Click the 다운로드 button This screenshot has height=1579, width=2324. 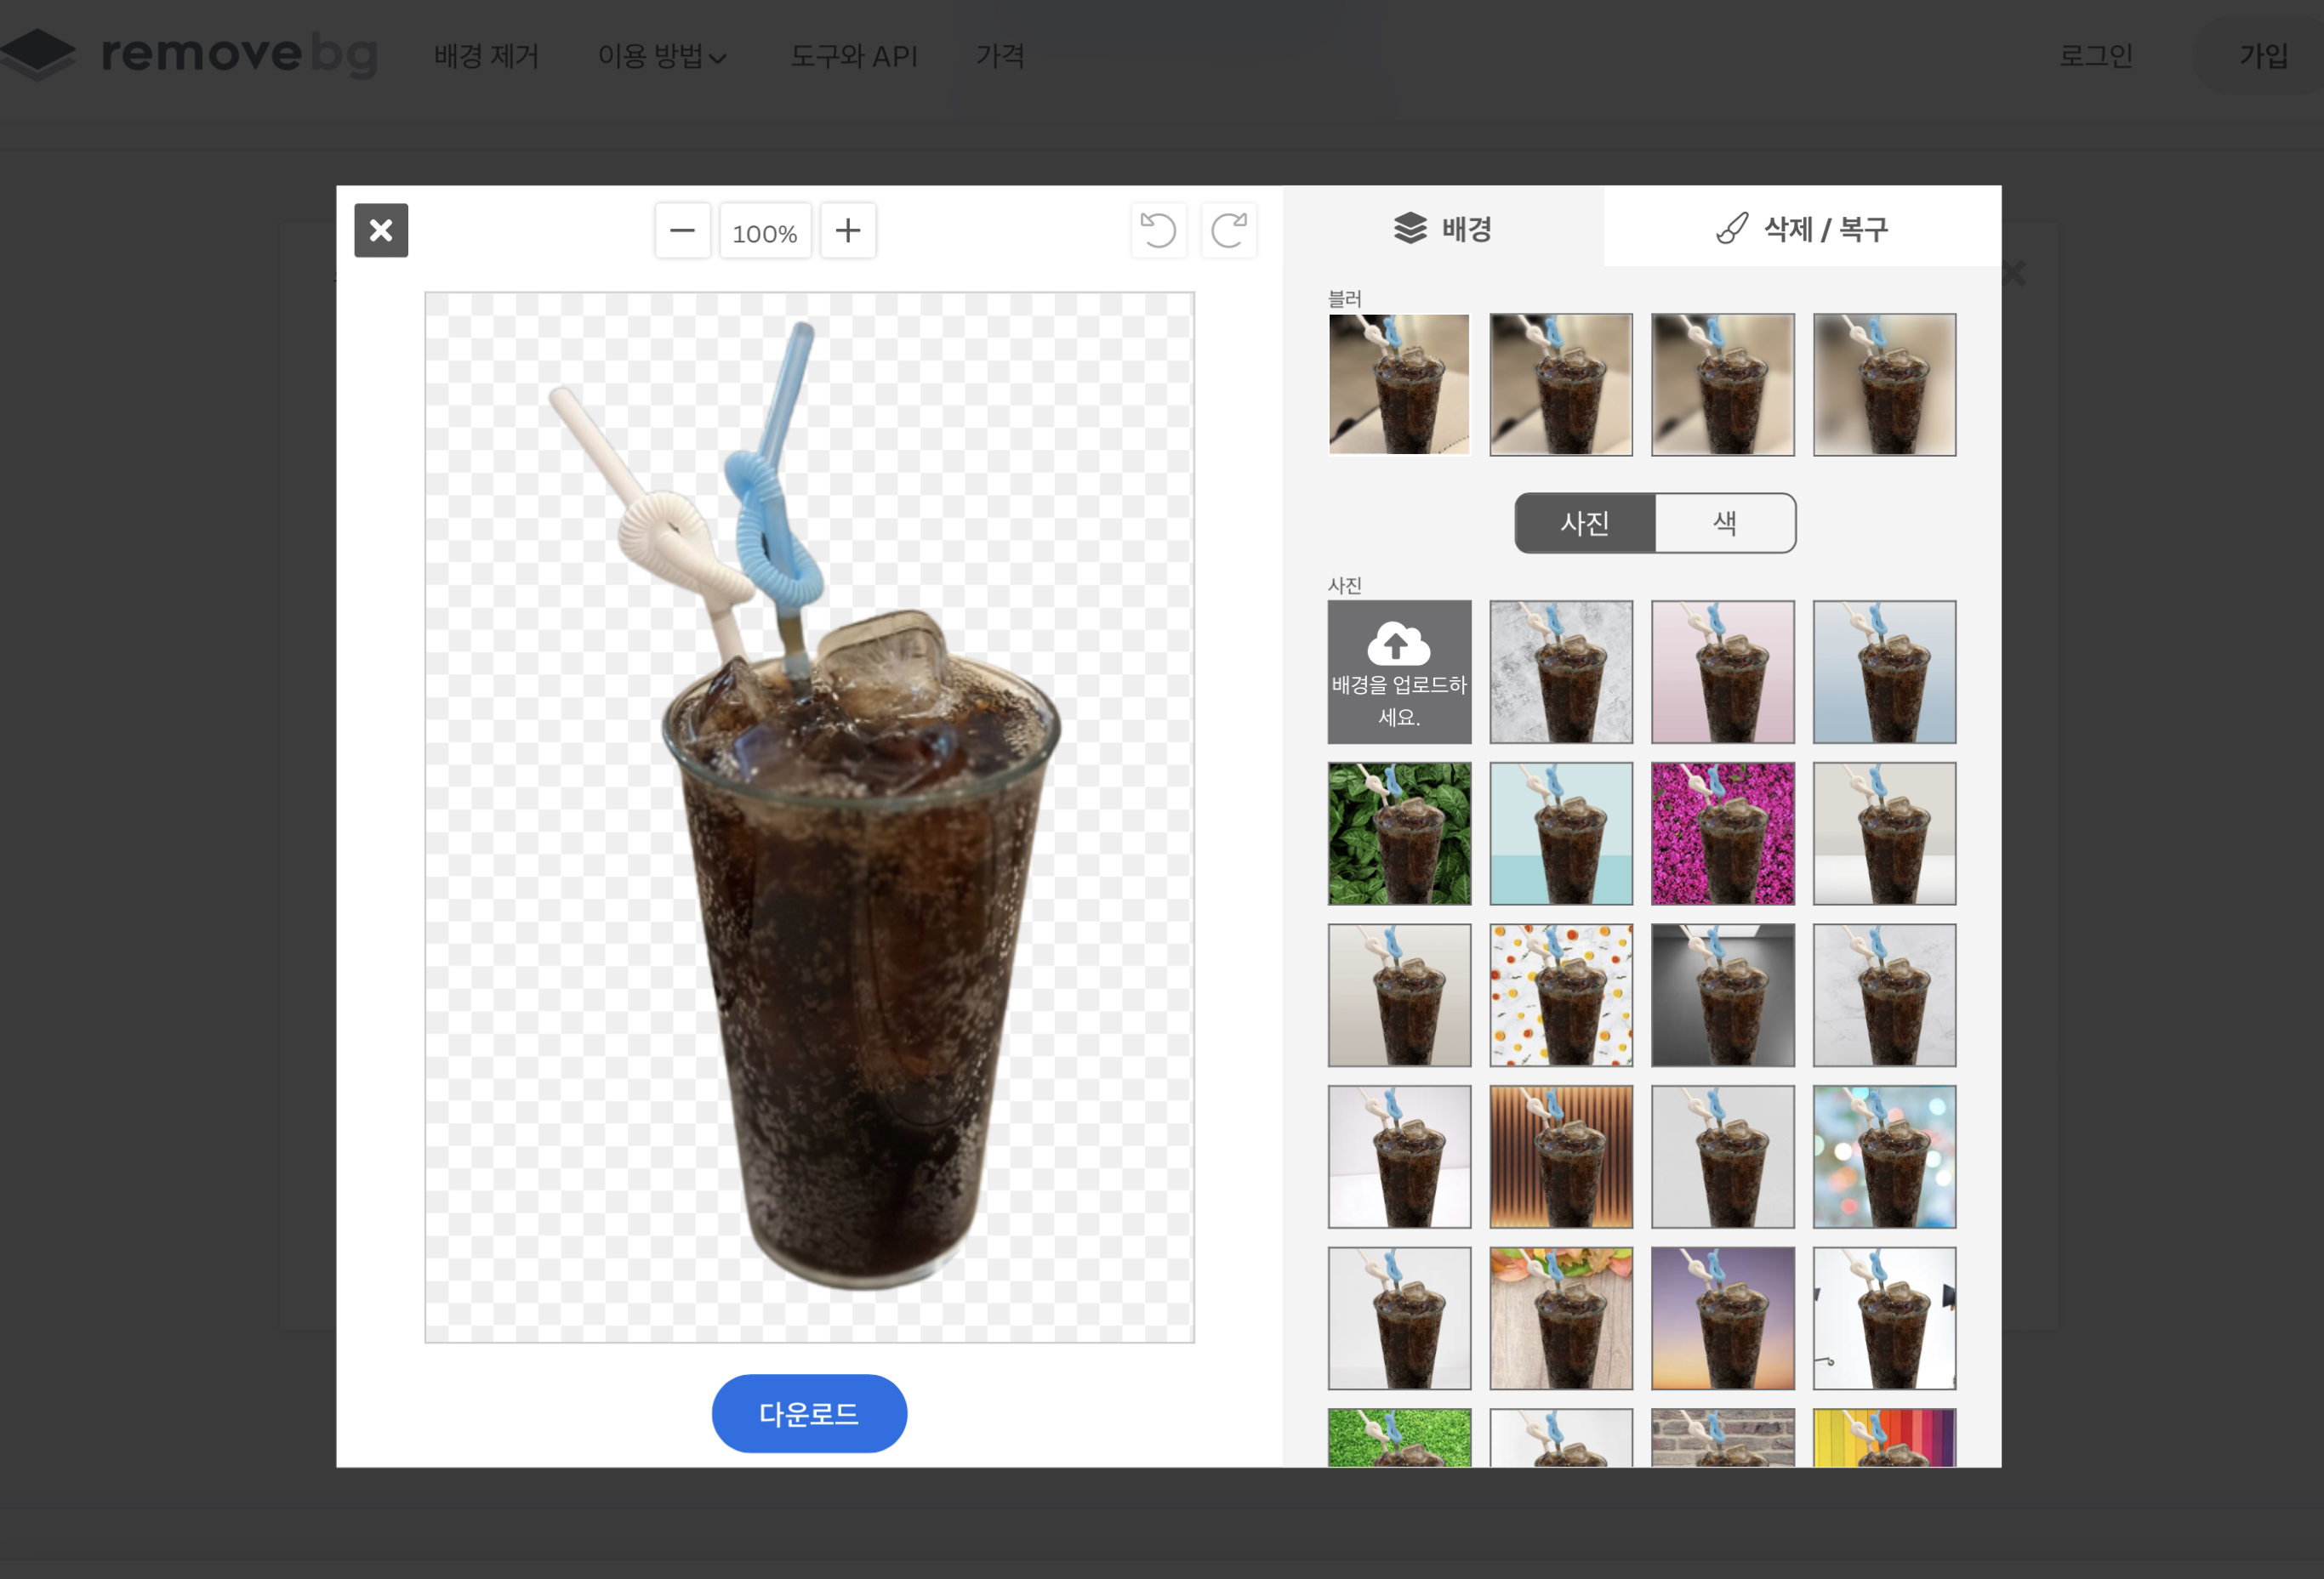pyautogui.click(x=809, y=1413)
